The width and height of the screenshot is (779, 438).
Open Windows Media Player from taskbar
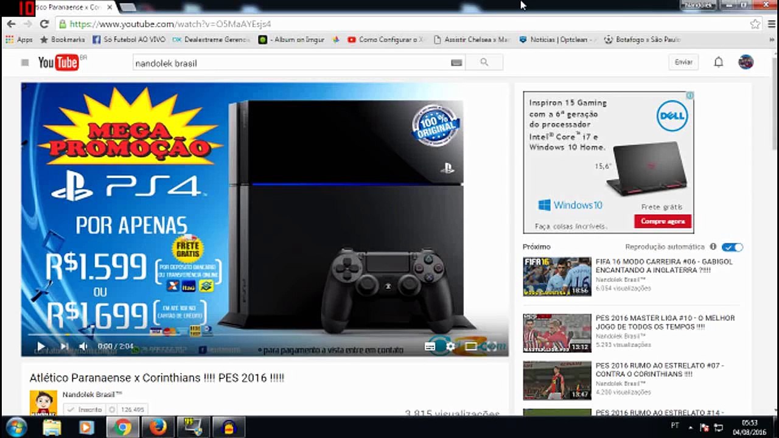[x=86, y=428]
